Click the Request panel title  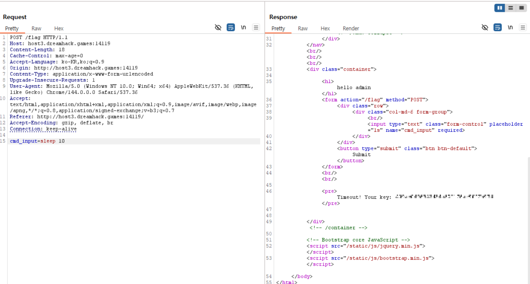(x=15, y=17)
